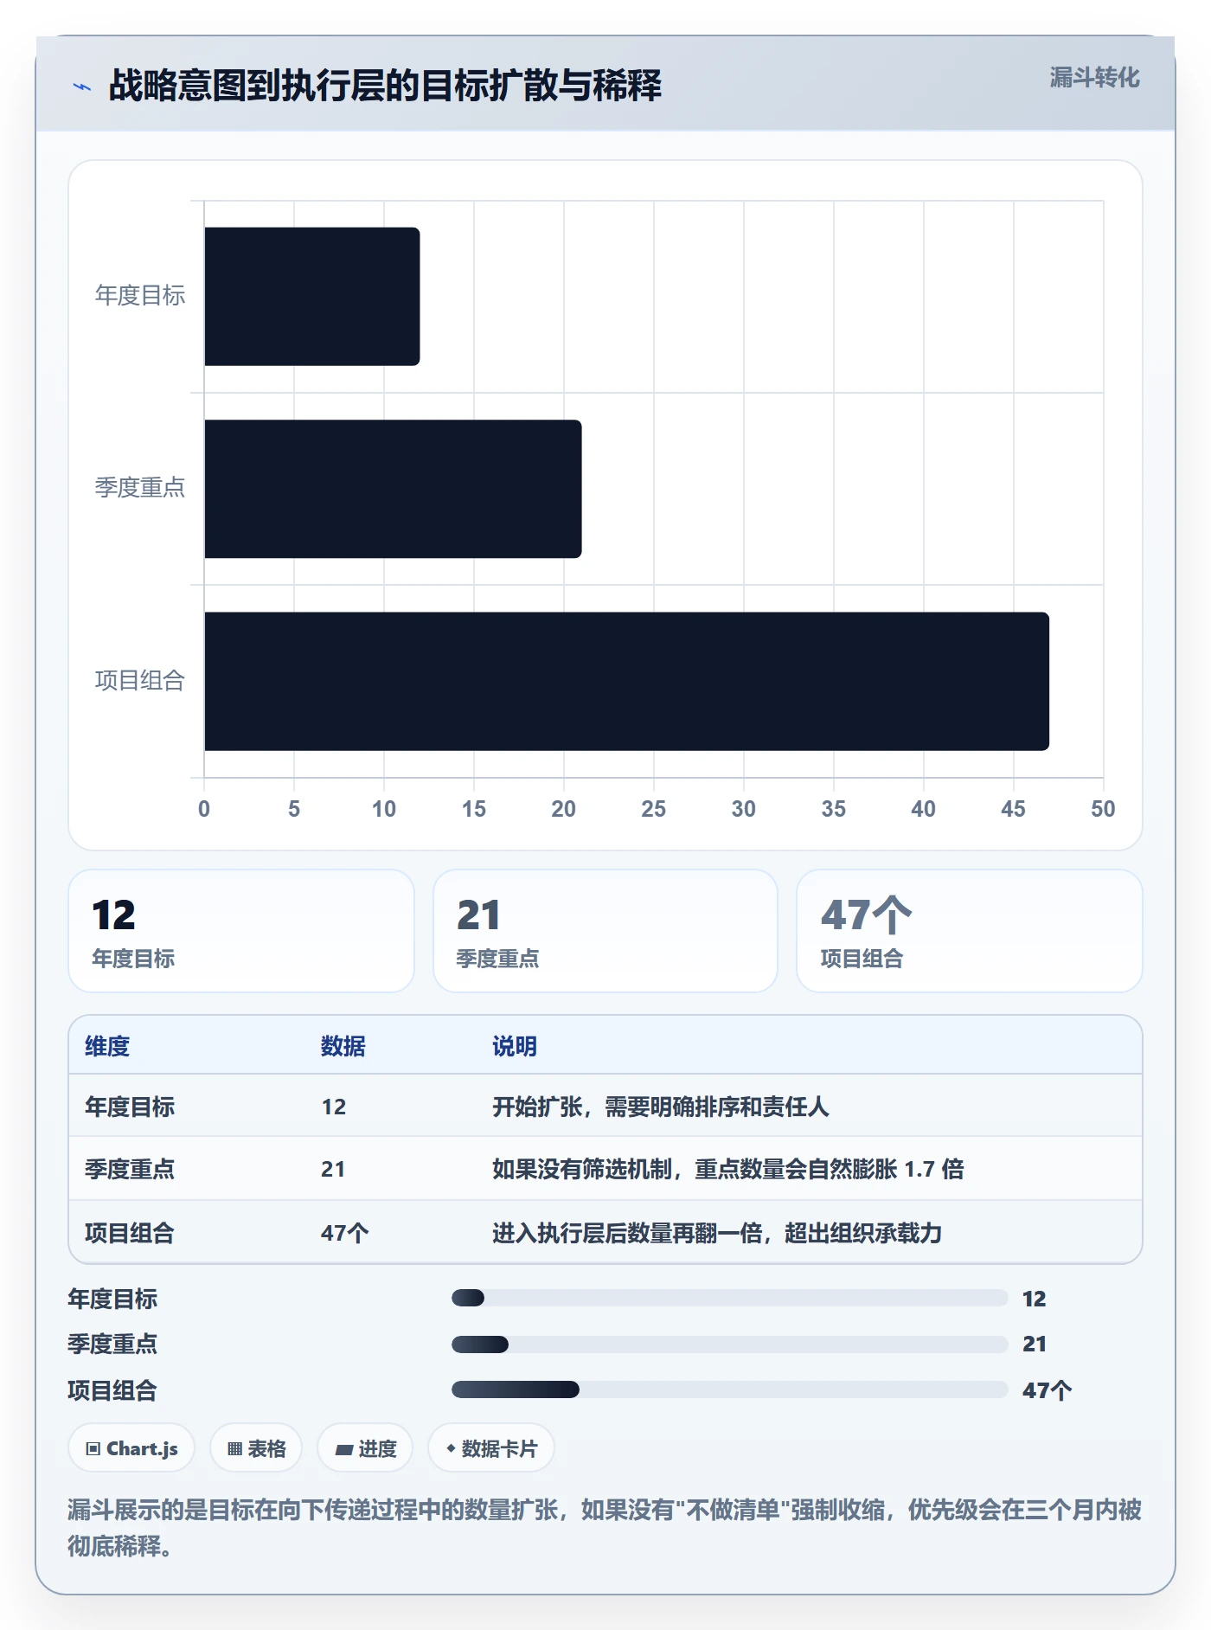The image size is (1211, 1630).
Task: Click the 年度目标 cell in table
Action: click(x=130, y=1107)
